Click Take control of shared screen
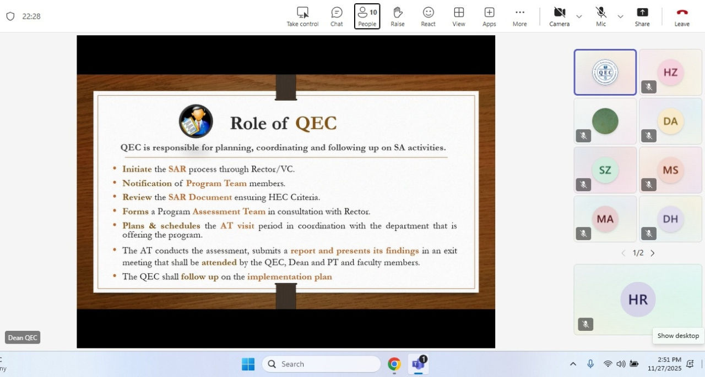Screen dimensions: 705x377 point(302,16)
